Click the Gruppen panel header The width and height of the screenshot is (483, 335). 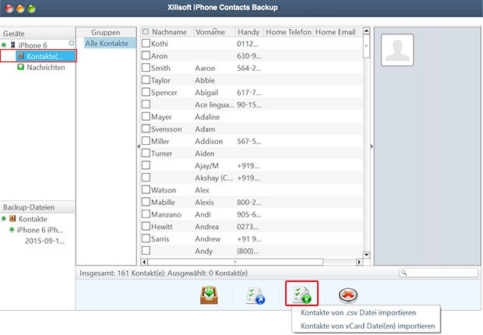click(106, 33)
